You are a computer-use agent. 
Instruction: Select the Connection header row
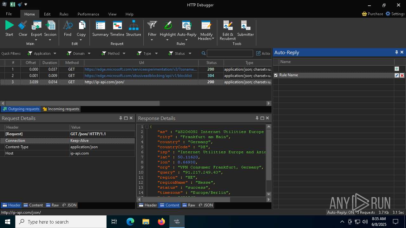68,141
